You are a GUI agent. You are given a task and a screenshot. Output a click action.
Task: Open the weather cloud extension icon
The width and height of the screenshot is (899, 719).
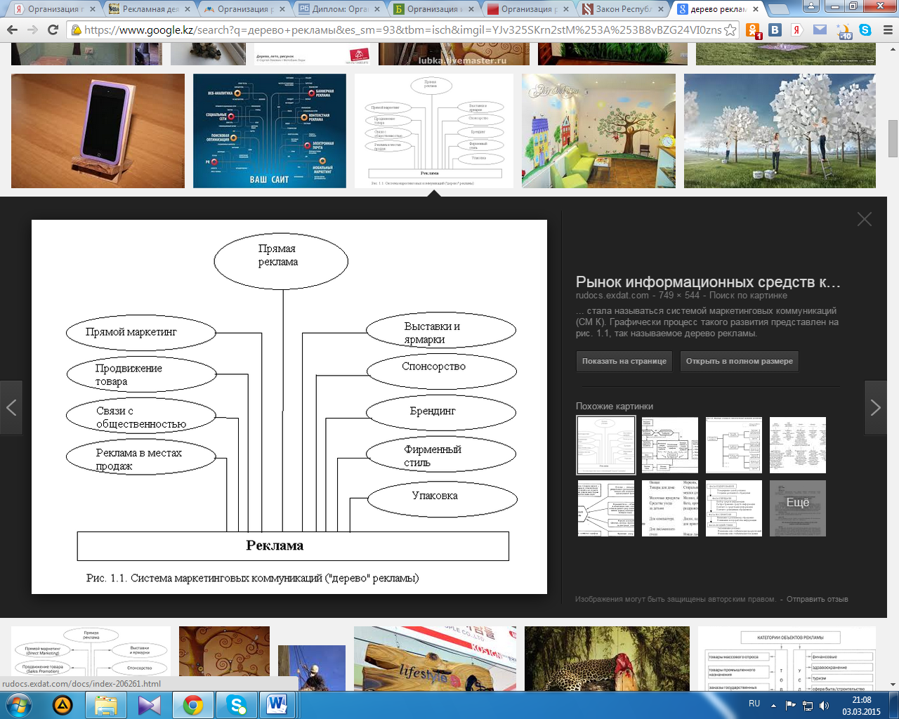[x=843, y=30]
